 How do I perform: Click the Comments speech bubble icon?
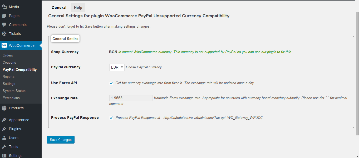[4, 25]
